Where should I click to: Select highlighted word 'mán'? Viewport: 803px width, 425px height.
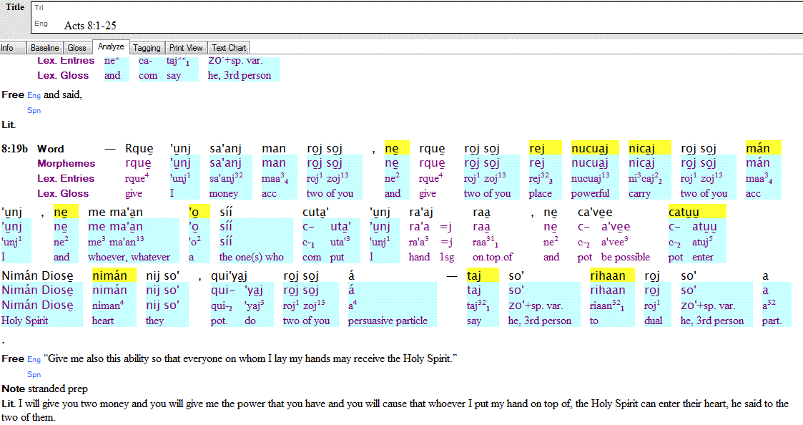pos(763,148)
